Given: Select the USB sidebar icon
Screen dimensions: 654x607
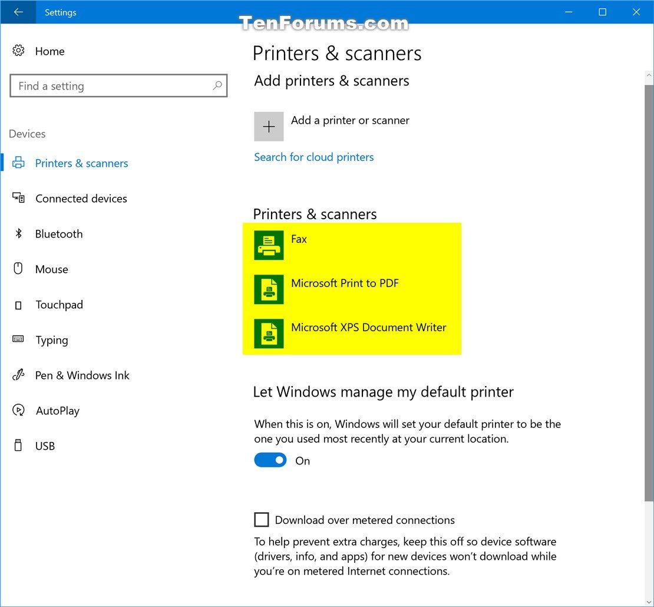Looking at the screenshot, I should coord(18,446).
